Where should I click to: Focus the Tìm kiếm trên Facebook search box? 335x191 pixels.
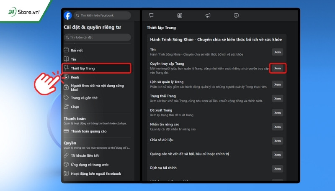(x=102, y=15)
